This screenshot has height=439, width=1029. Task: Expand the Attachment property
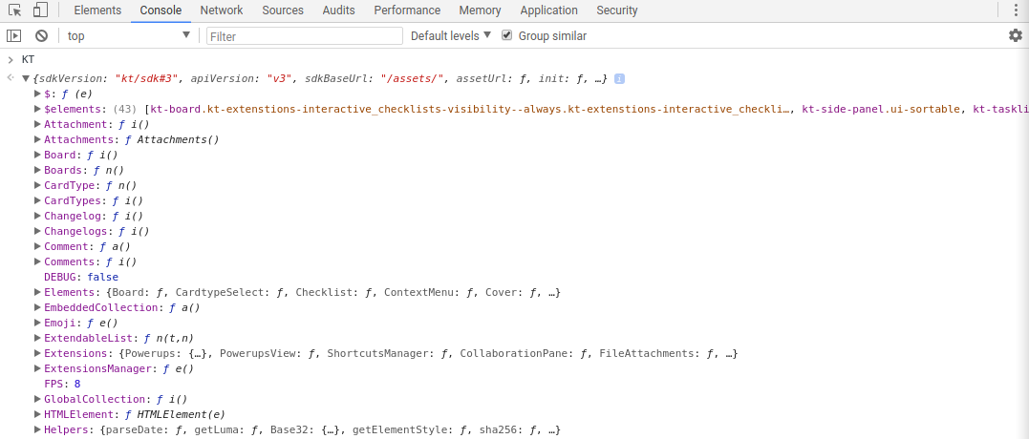[38, 124]
